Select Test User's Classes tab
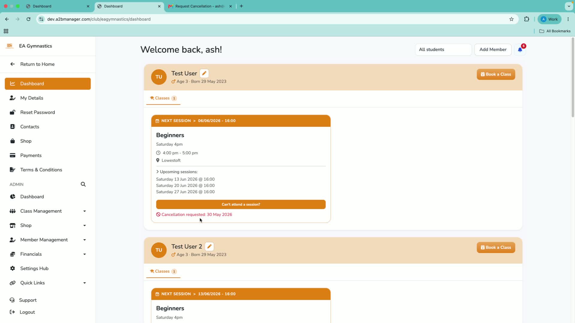 [163, 98]
